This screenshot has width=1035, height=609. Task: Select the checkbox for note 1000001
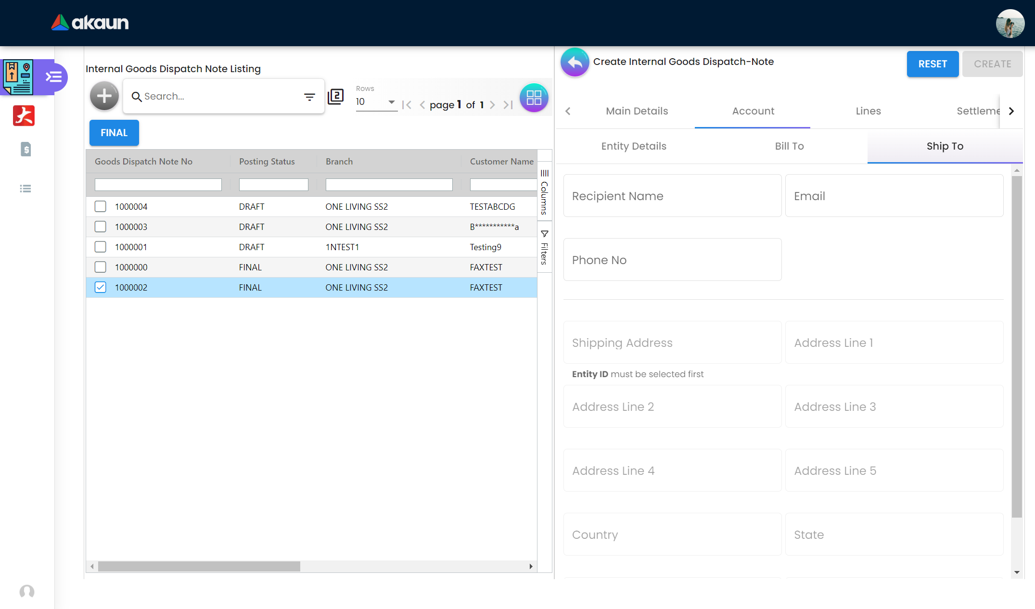(x=100, y=247)
